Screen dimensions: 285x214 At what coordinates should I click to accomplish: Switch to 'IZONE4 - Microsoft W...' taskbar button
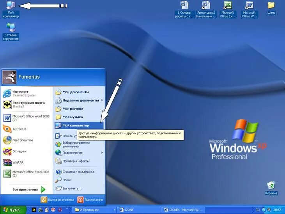click(x=183, y=210)
